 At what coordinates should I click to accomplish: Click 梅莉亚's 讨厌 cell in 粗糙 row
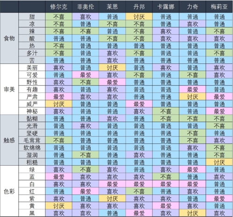pyautogui.click(x=219, y=162)
